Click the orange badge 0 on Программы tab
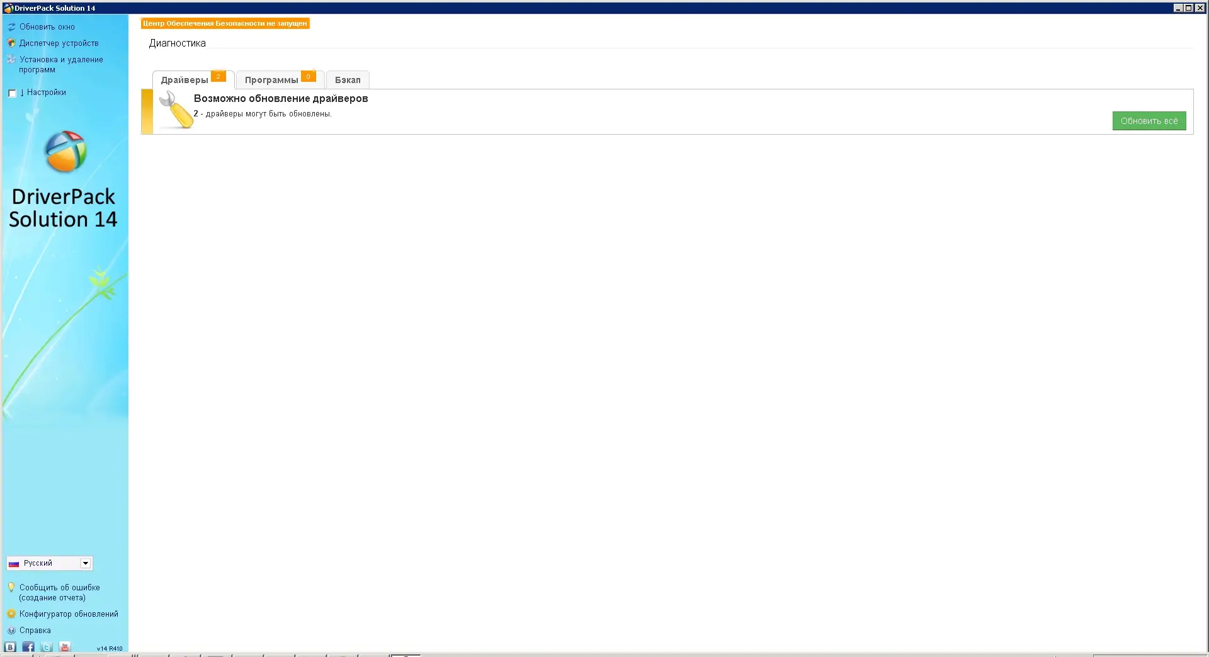The height and width of the screenshot is (657, 1209). [309, 76]
